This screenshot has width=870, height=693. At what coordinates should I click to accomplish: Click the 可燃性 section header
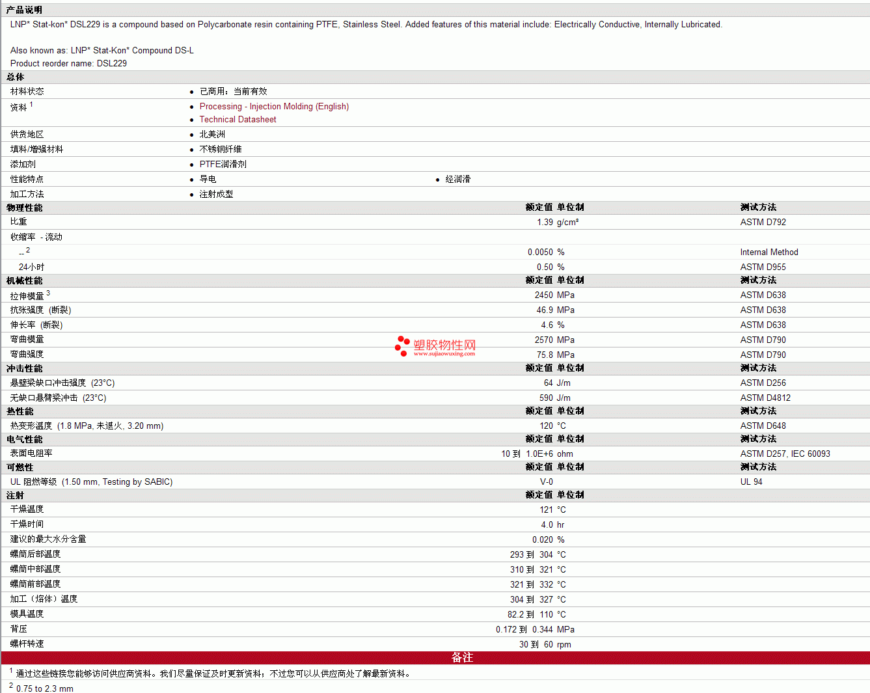pyautogui.click(x=20, y=467)
